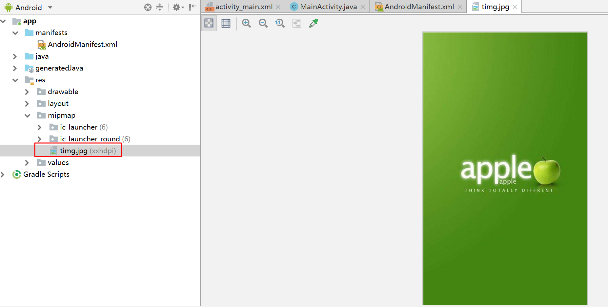The height and width of the screenshot is (307, 608).
Task: Select file in Project view with locate icon
Action: (x=148, y=7)
